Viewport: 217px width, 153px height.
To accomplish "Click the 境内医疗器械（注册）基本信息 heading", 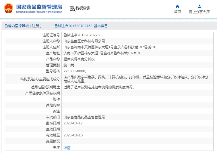I will pos(58,26).
